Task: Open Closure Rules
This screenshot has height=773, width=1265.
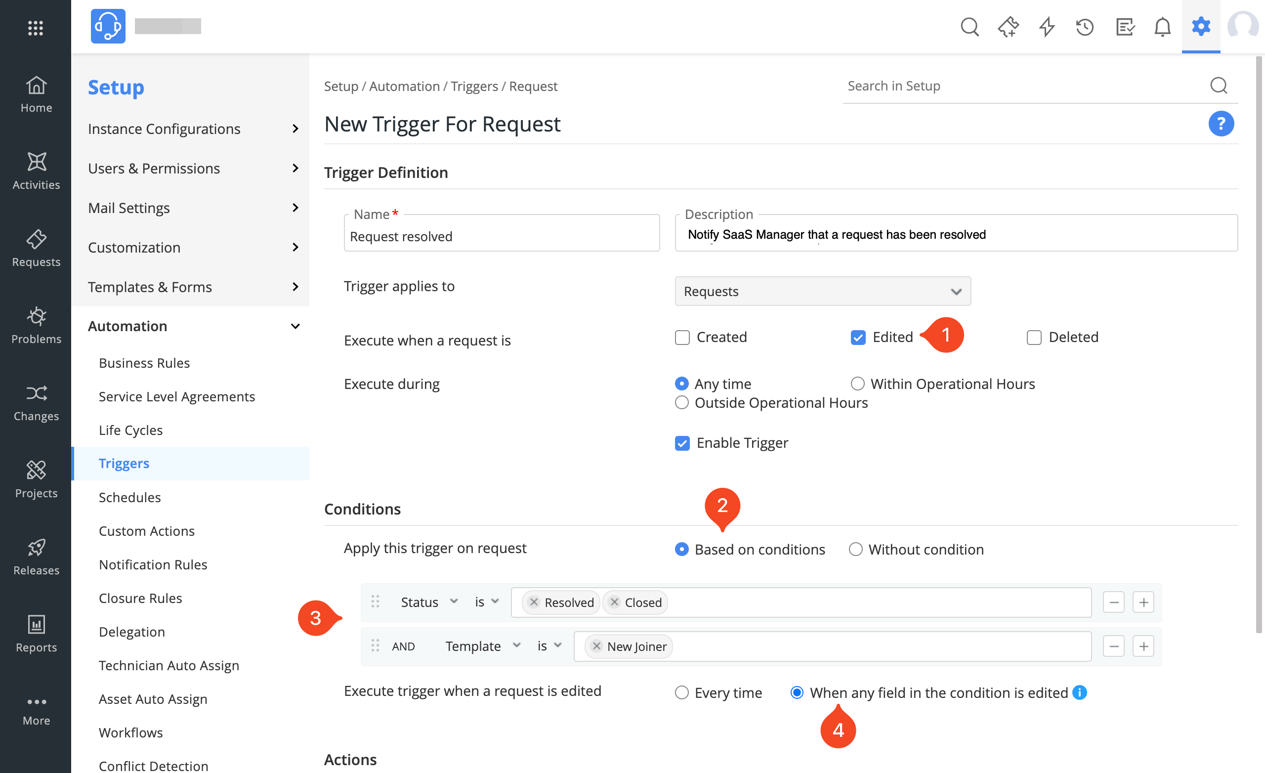Action: coord(140,598)
